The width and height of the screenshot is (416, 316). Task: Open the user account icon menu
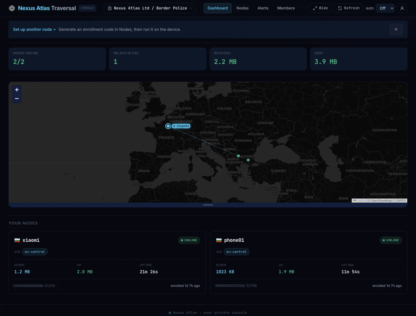pyautogui.click(x=402, y=8)
